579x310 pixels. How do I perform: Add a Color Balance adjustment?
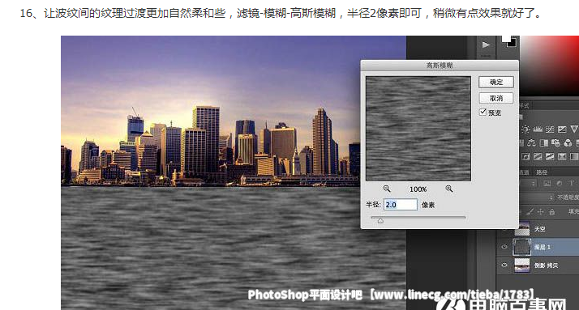531,142
